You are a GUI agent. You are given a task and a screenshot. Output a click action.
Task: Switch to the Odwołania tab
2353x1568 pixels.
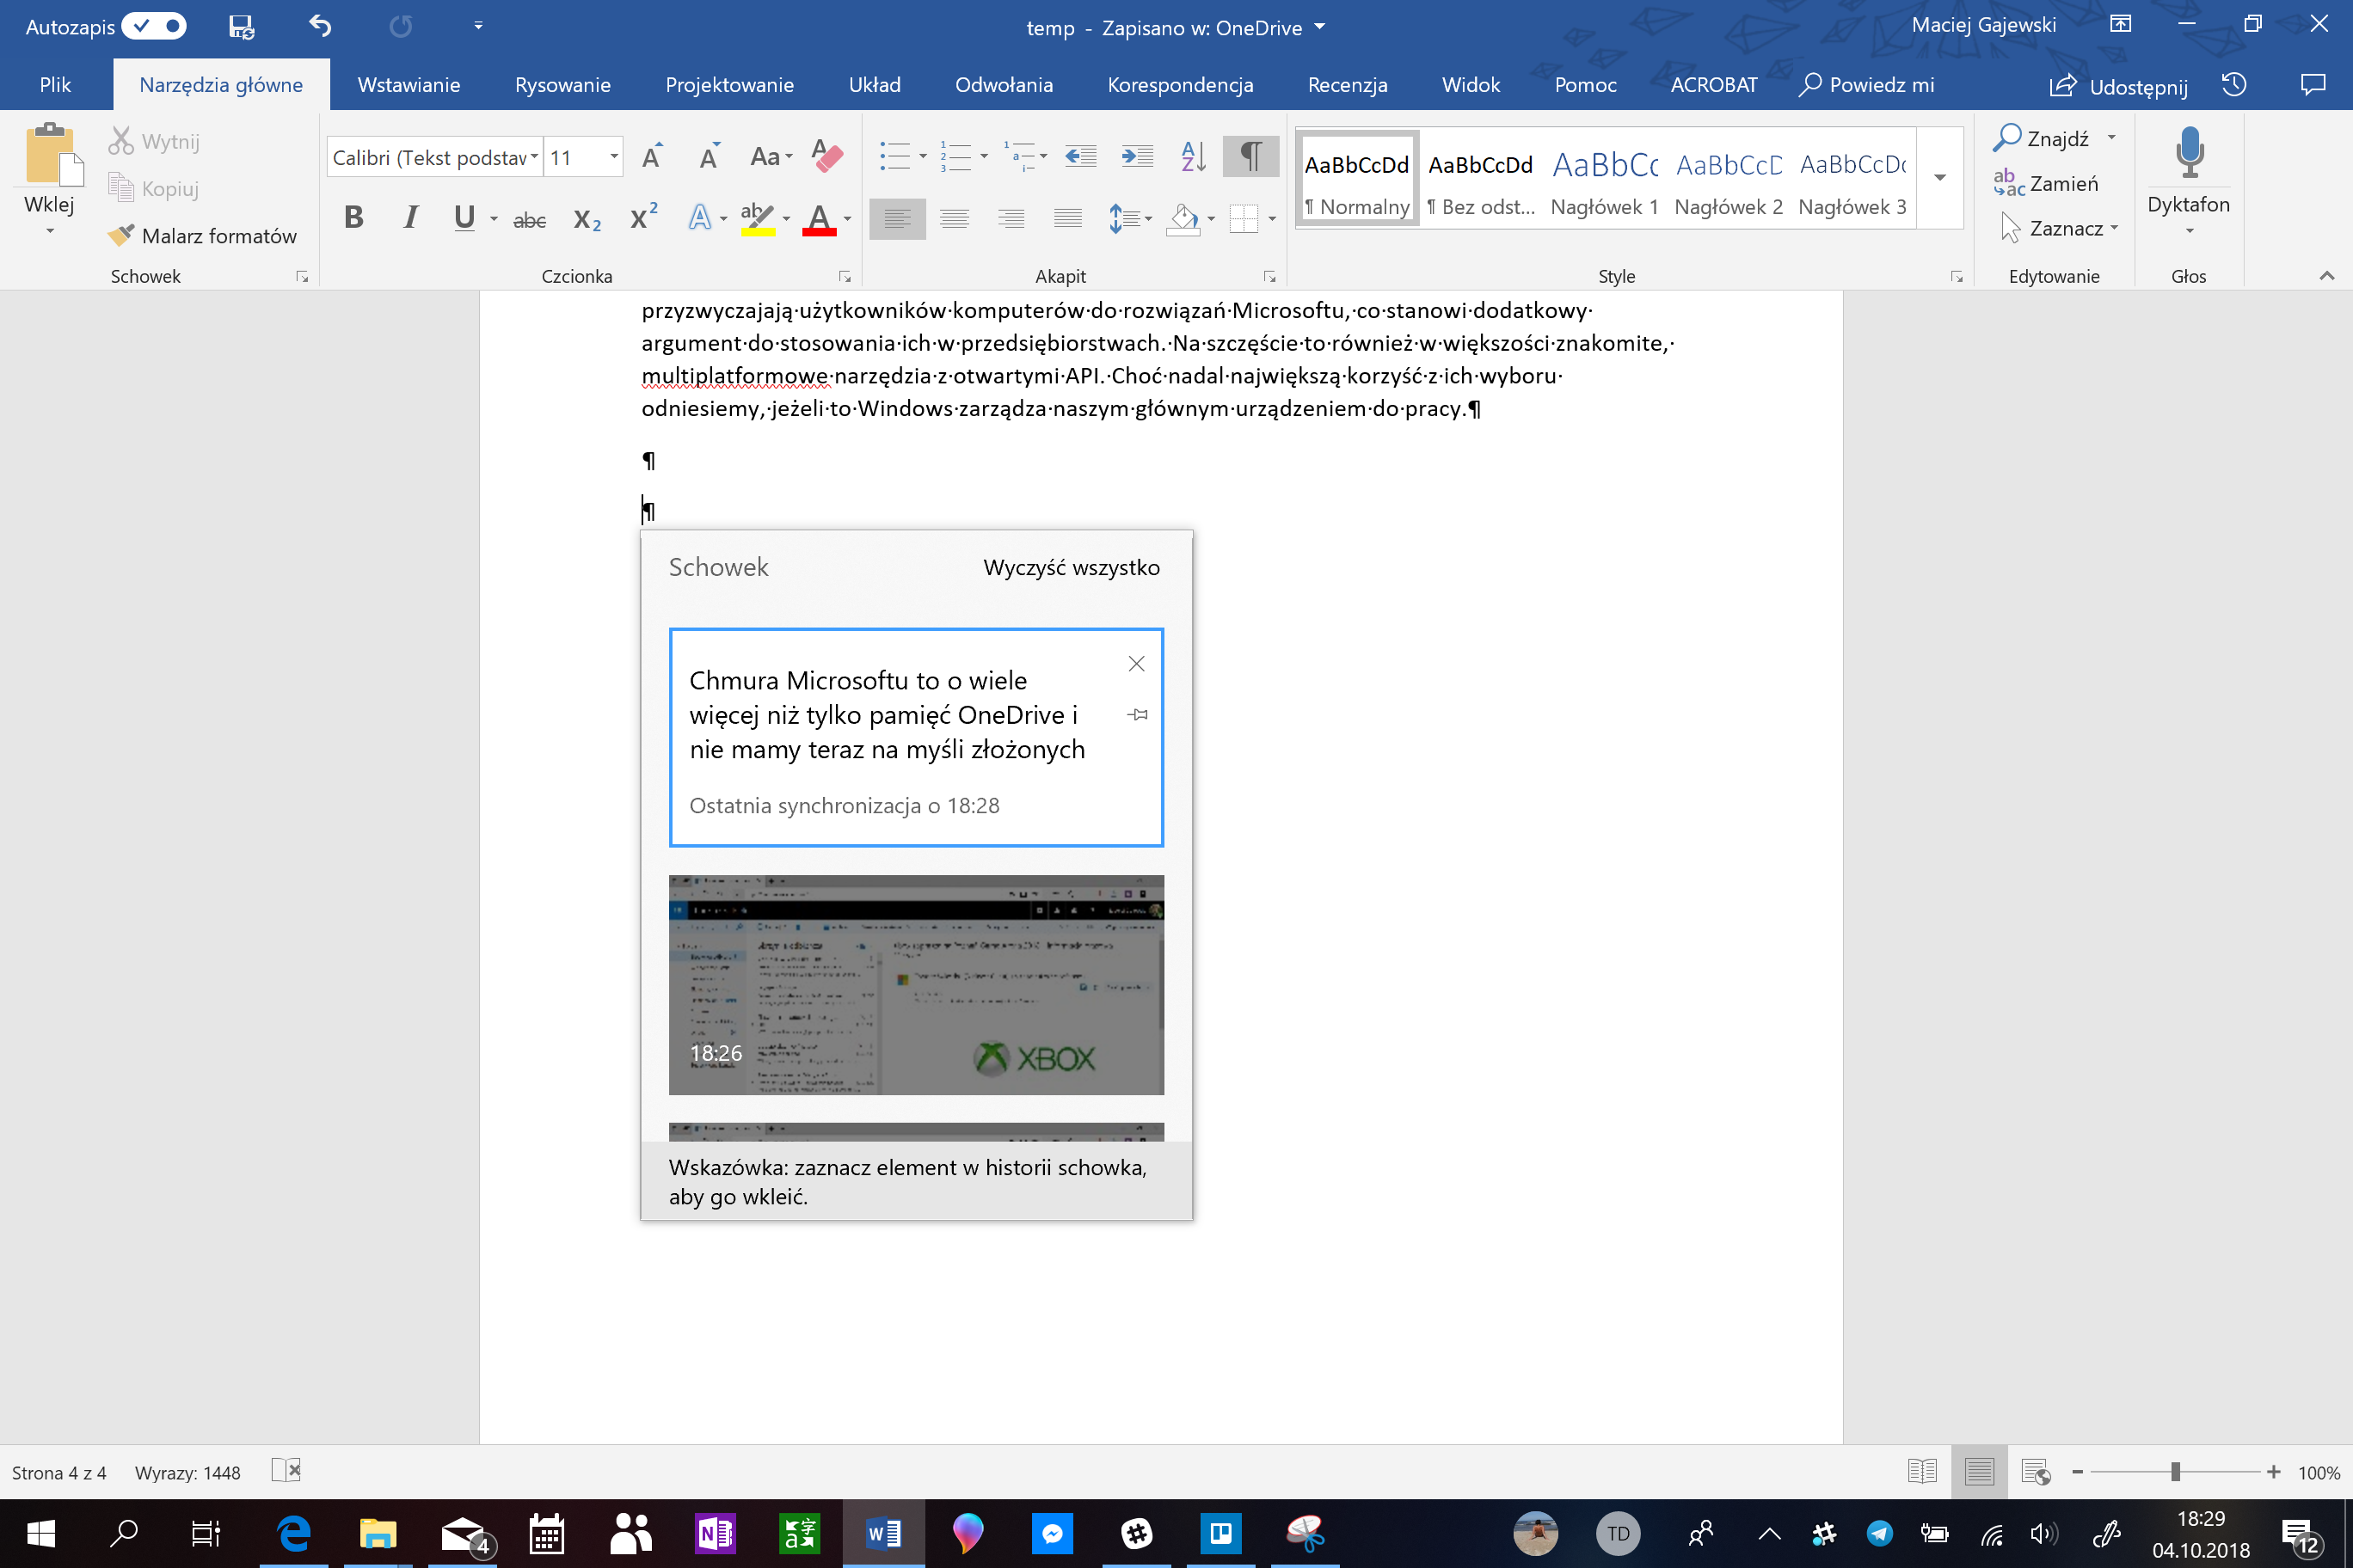(1004, 85)
